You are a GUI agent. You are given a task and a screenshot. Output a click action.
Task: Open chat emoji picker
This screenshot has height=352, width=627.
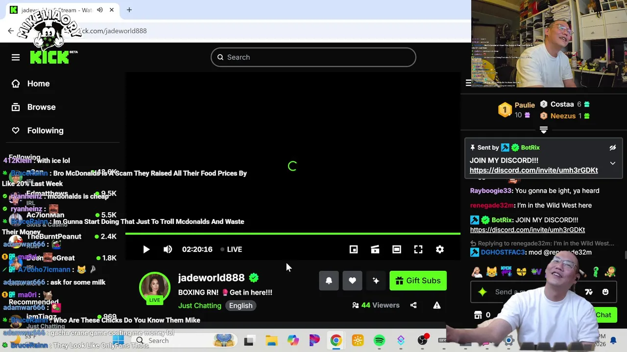(605, 292)
